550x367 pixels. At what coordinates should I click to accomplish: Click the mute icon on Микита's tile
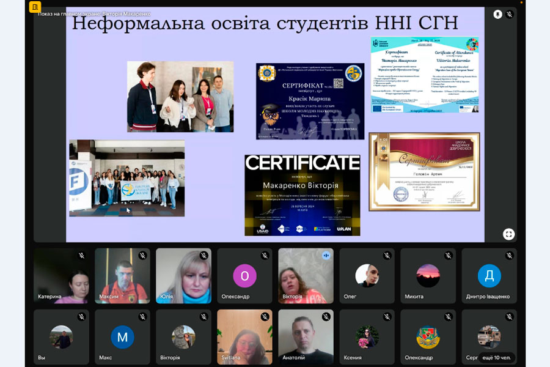449,256
